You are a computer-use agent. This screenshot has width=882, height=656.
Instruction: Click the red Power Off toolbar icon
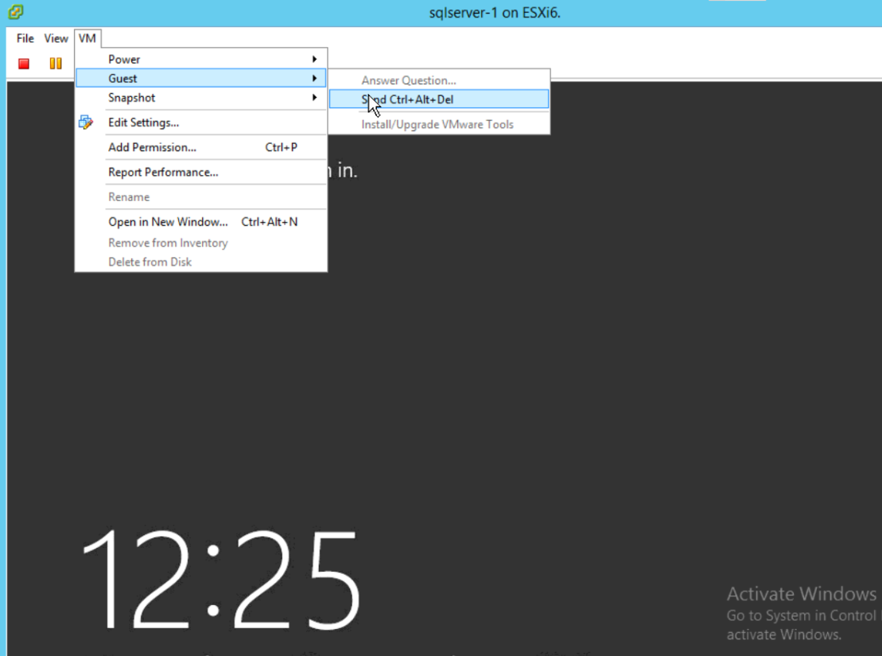[24, 64]
